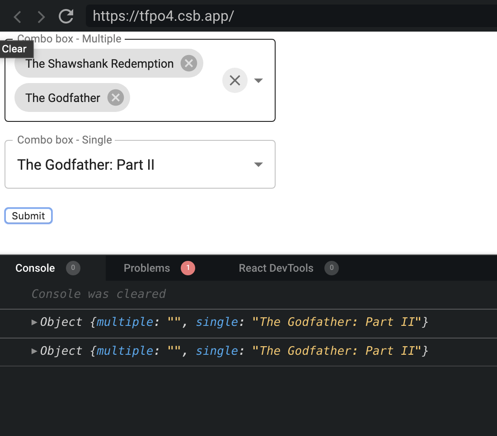The width and height of the screenshot is (497, 436).
Task: Expand the second logged Object entry
Action: 34,351
